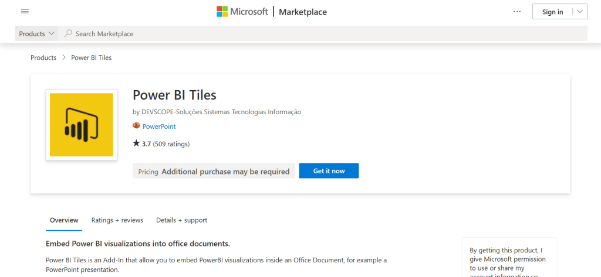Click the search magnifier icon
Image resolution: width=601 pixels, height=277 pixels.
tap(69, 34)
